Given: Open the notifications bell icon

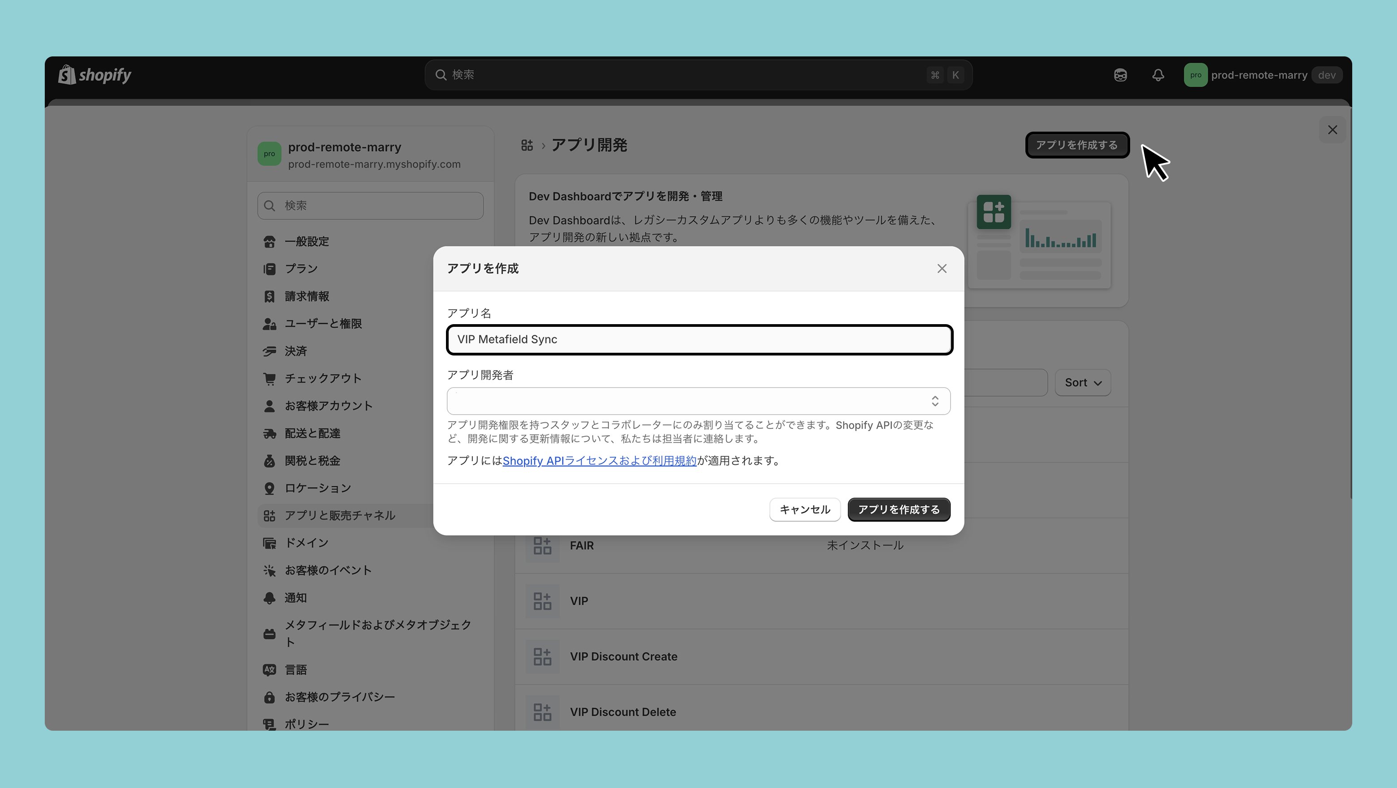Looking at the screenshot, I should pyautogui.click(x=1158, y=75).
